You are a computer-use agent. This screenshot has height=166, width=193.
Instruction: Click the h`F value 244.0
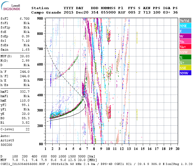[x=25, y=72]
